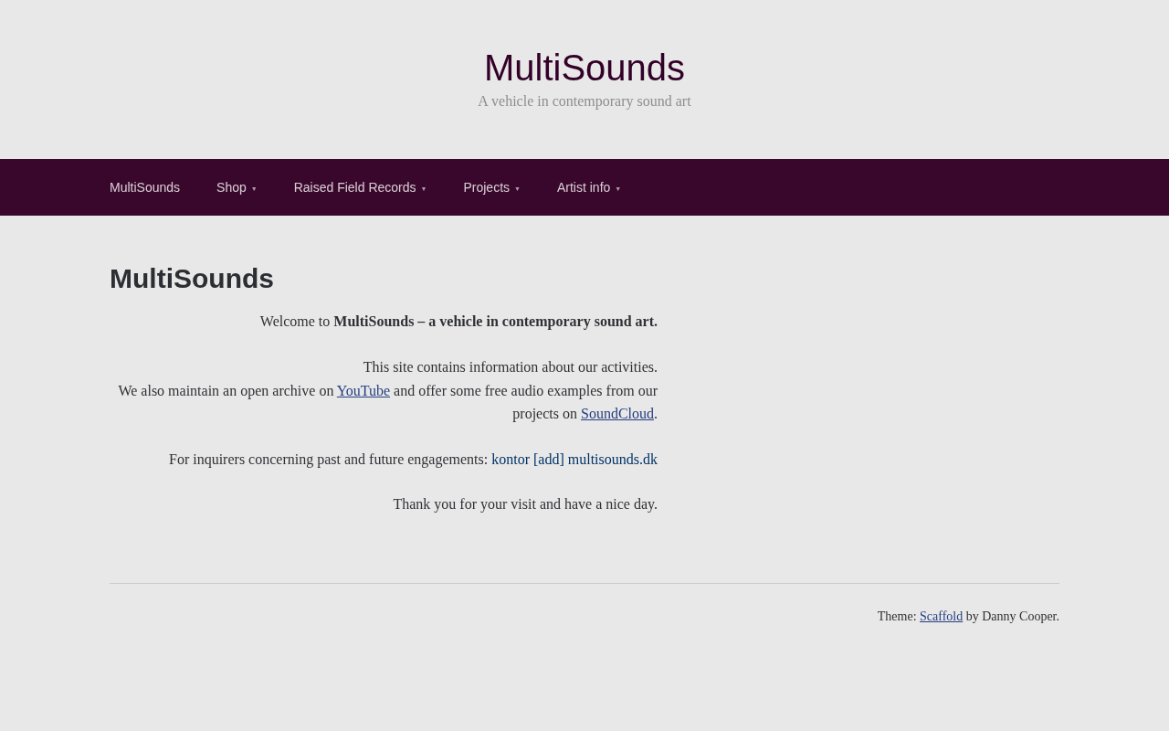Select the MultiSounds item in the navigation bar
This screenshot has width=1169, height=731.
pos(144,187)
